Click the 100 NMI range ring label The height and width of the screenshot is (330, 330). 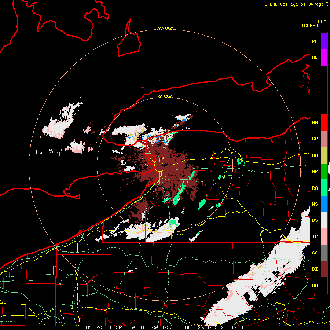tap(165, 29)
